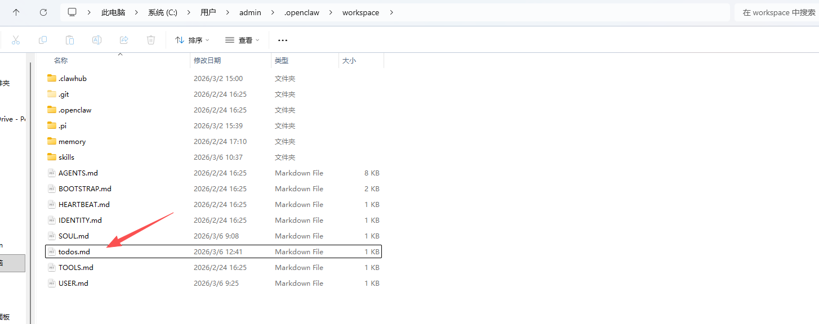The width and height of the screenshot is (819, 324).
Task: Sort by 大小 column header
Action: [x=349, y=60]
